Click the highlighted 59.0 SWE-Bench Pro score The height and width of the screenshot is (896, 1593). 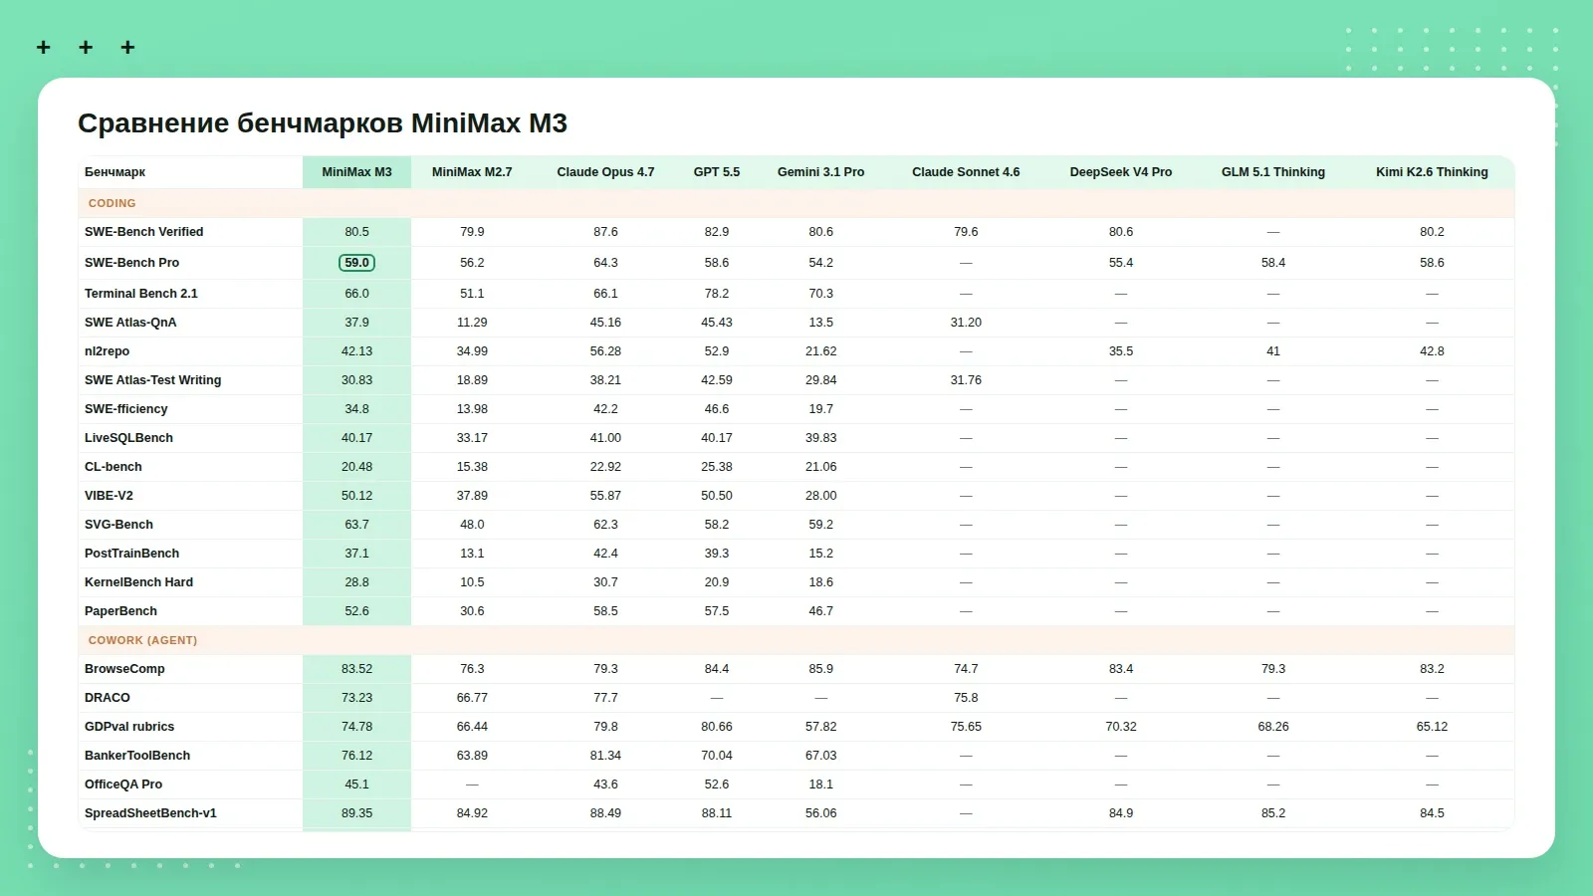point(356,263)
